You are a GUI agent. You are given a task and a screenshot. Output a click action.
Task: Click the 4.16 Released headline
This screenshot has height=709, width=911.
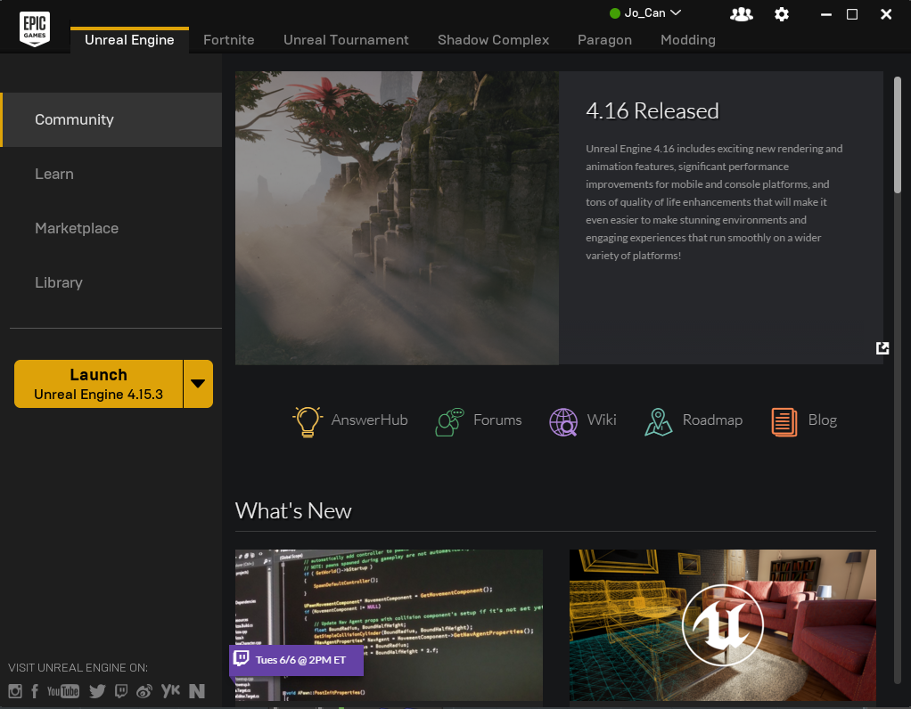tap(652, 111)
